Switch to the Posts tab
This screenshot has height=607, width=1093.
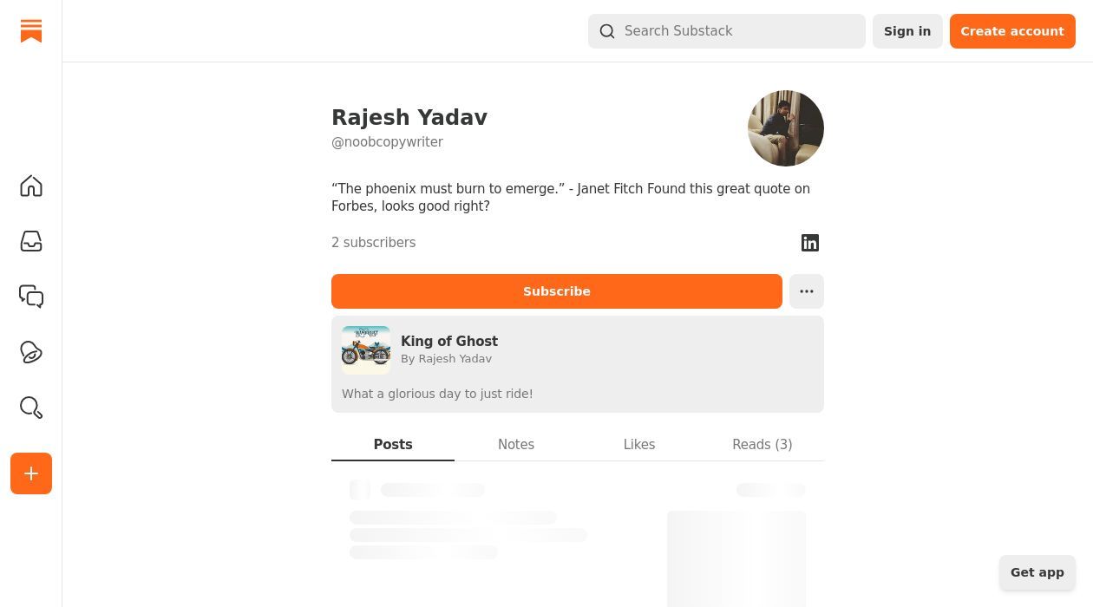[393, 444]
